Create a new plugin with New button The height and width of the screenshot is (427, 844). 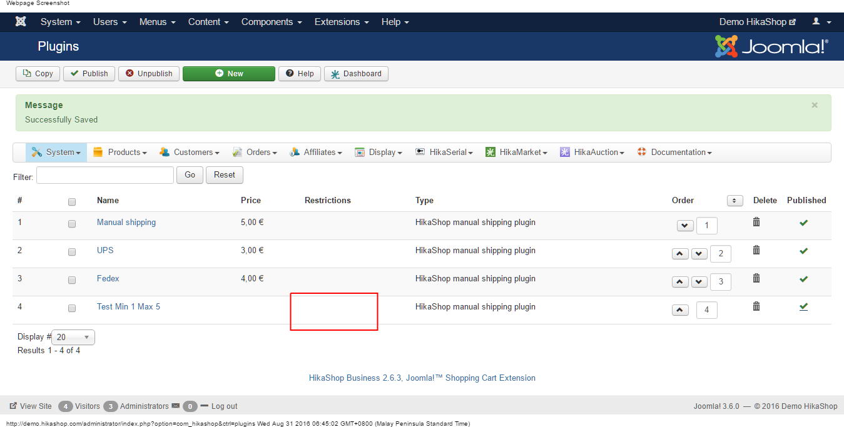(229, 74)
